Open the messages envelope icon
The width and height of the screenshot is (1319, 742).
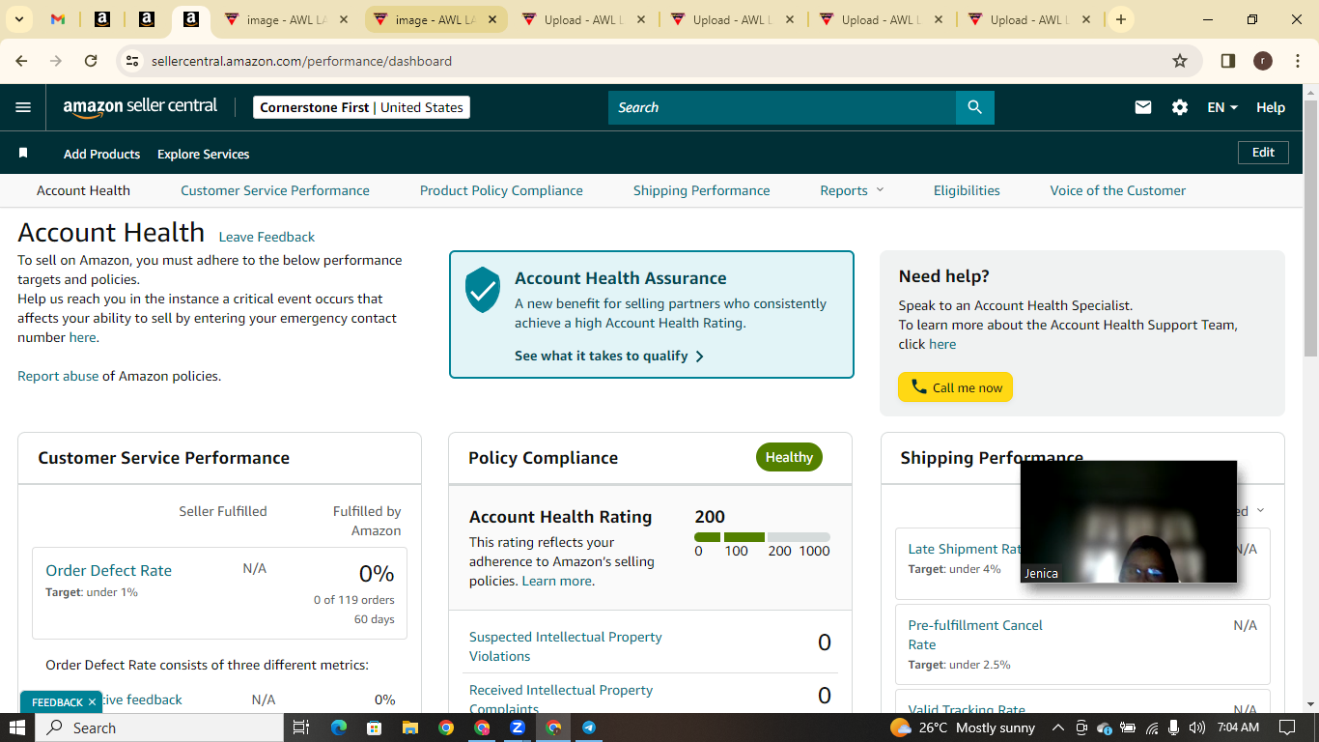click(x=1143, y=107)
